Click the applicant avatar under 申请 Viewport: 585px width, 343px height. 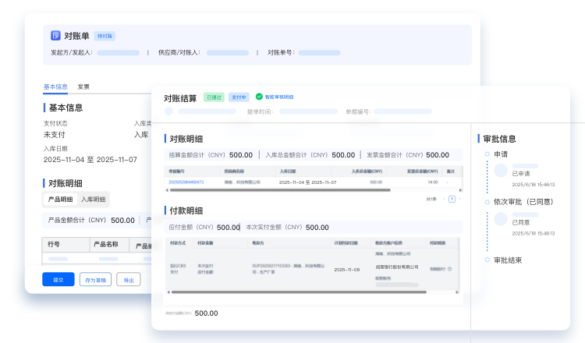[x=502, y=169]
